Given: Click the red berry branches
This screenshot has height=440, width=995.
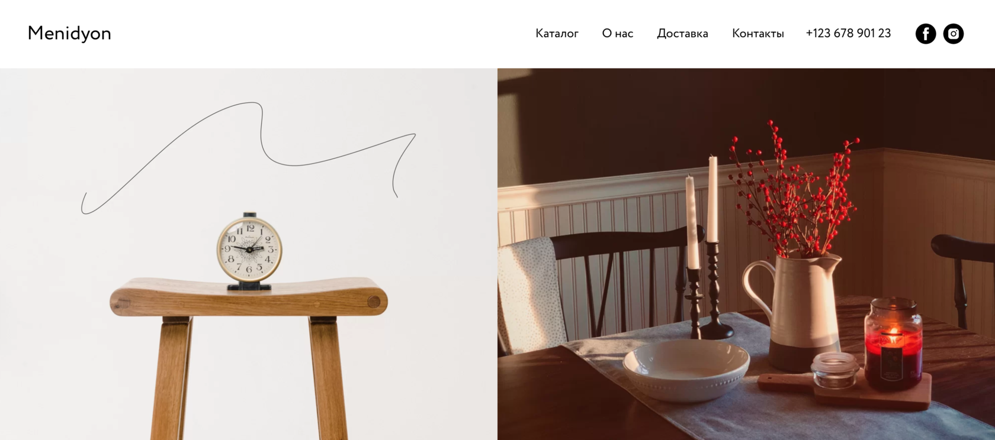Looking at the screenshot, I should tap(794, 189).
